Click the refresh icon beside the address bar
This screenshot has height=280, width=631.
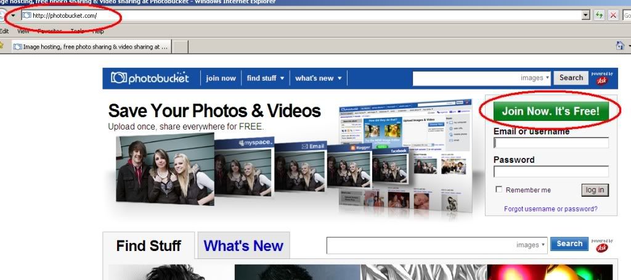[x=599, y=15]
